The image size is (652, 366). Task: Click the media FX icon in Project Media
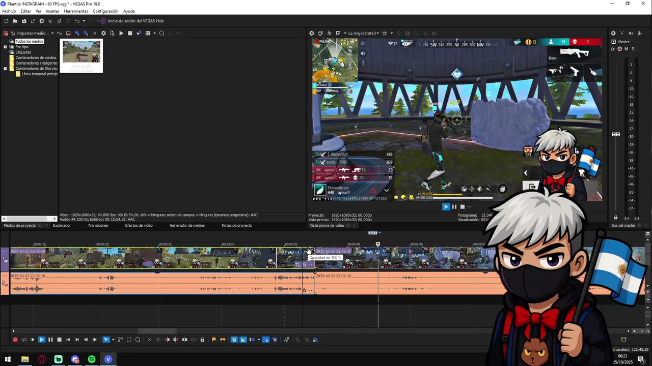click(112, 33)
